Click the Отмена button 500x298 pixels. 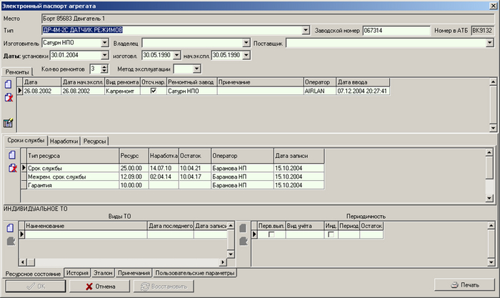(x=100, y=286)
